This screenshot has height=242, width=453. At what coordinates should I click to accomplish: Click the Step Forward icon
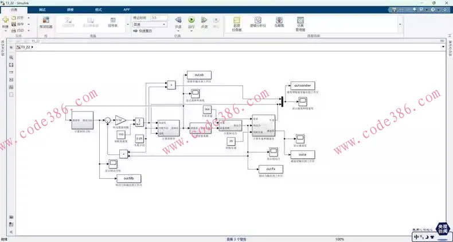tap(204, 21)
